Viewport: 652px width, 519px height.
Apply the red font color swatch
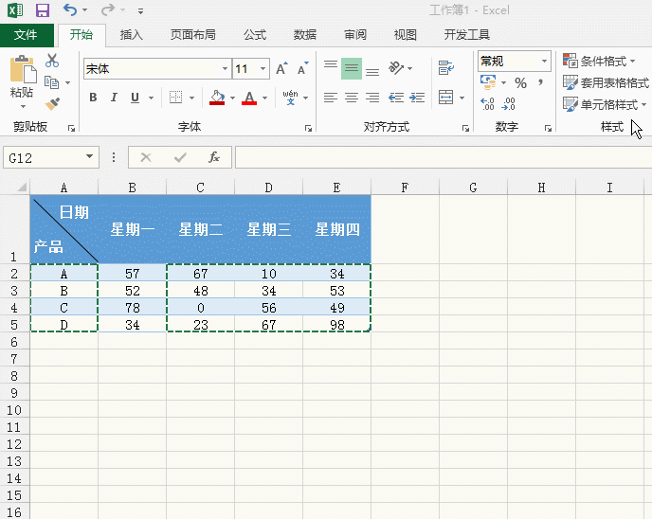[x=249, y=98]
